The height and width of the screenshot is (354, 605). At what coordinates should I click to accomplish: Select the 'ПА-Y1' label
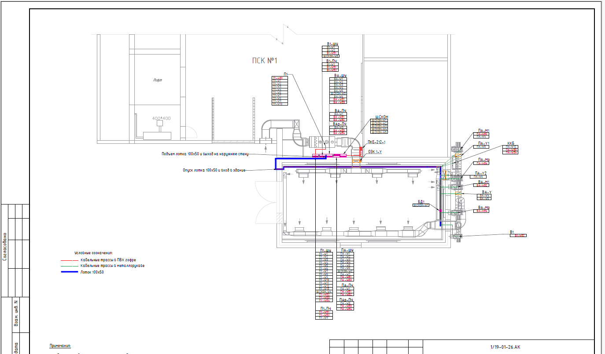click(483, 143)
